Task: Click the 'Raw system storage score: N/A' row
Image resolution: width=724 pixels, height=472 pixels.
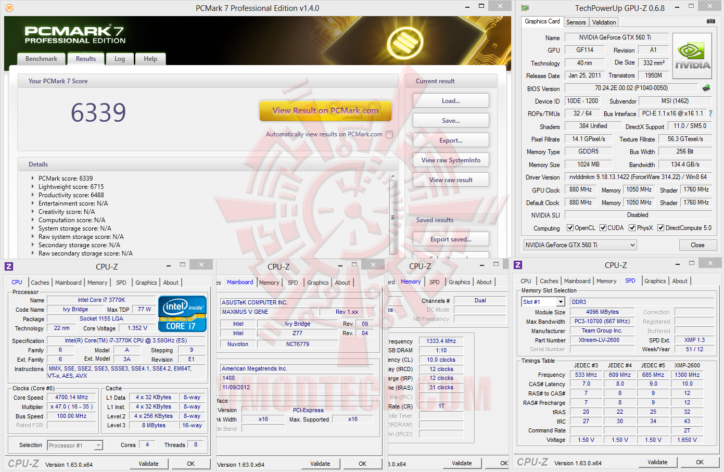Action: [x=81, y=237]
